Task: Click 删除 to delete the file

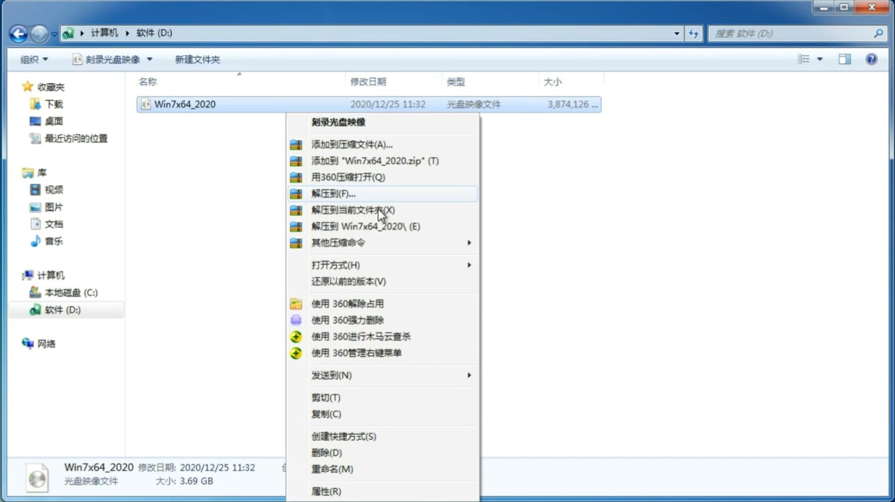Action: pyautogui.click(x=327, y=452)
